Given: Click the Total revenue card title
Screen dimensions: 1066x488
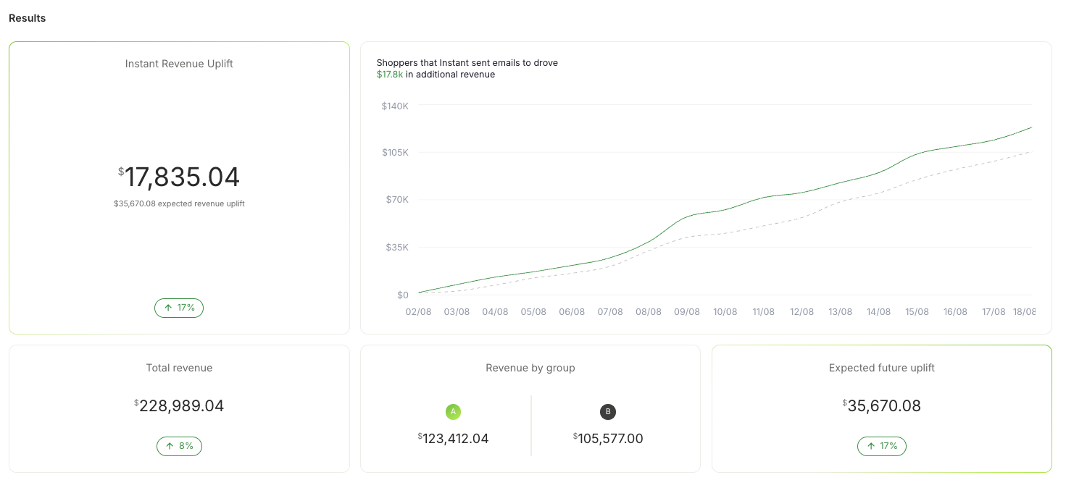Looking at the screenshot, I should click(x=179, y=368).
